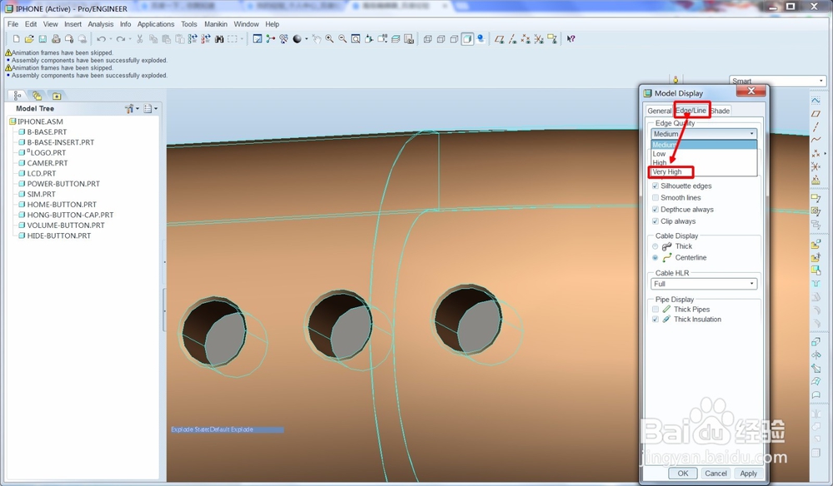Click the Apply button
This screenshot has width=833, height=486.
(x=748, y=474)
